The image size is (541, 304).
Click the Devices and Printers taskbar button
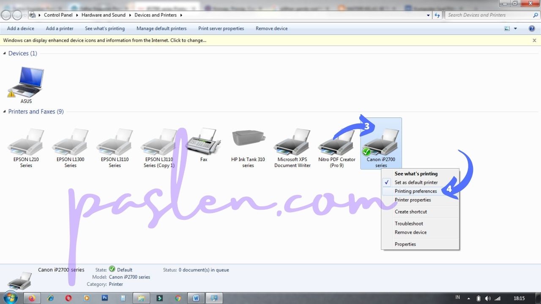[214, 298]
